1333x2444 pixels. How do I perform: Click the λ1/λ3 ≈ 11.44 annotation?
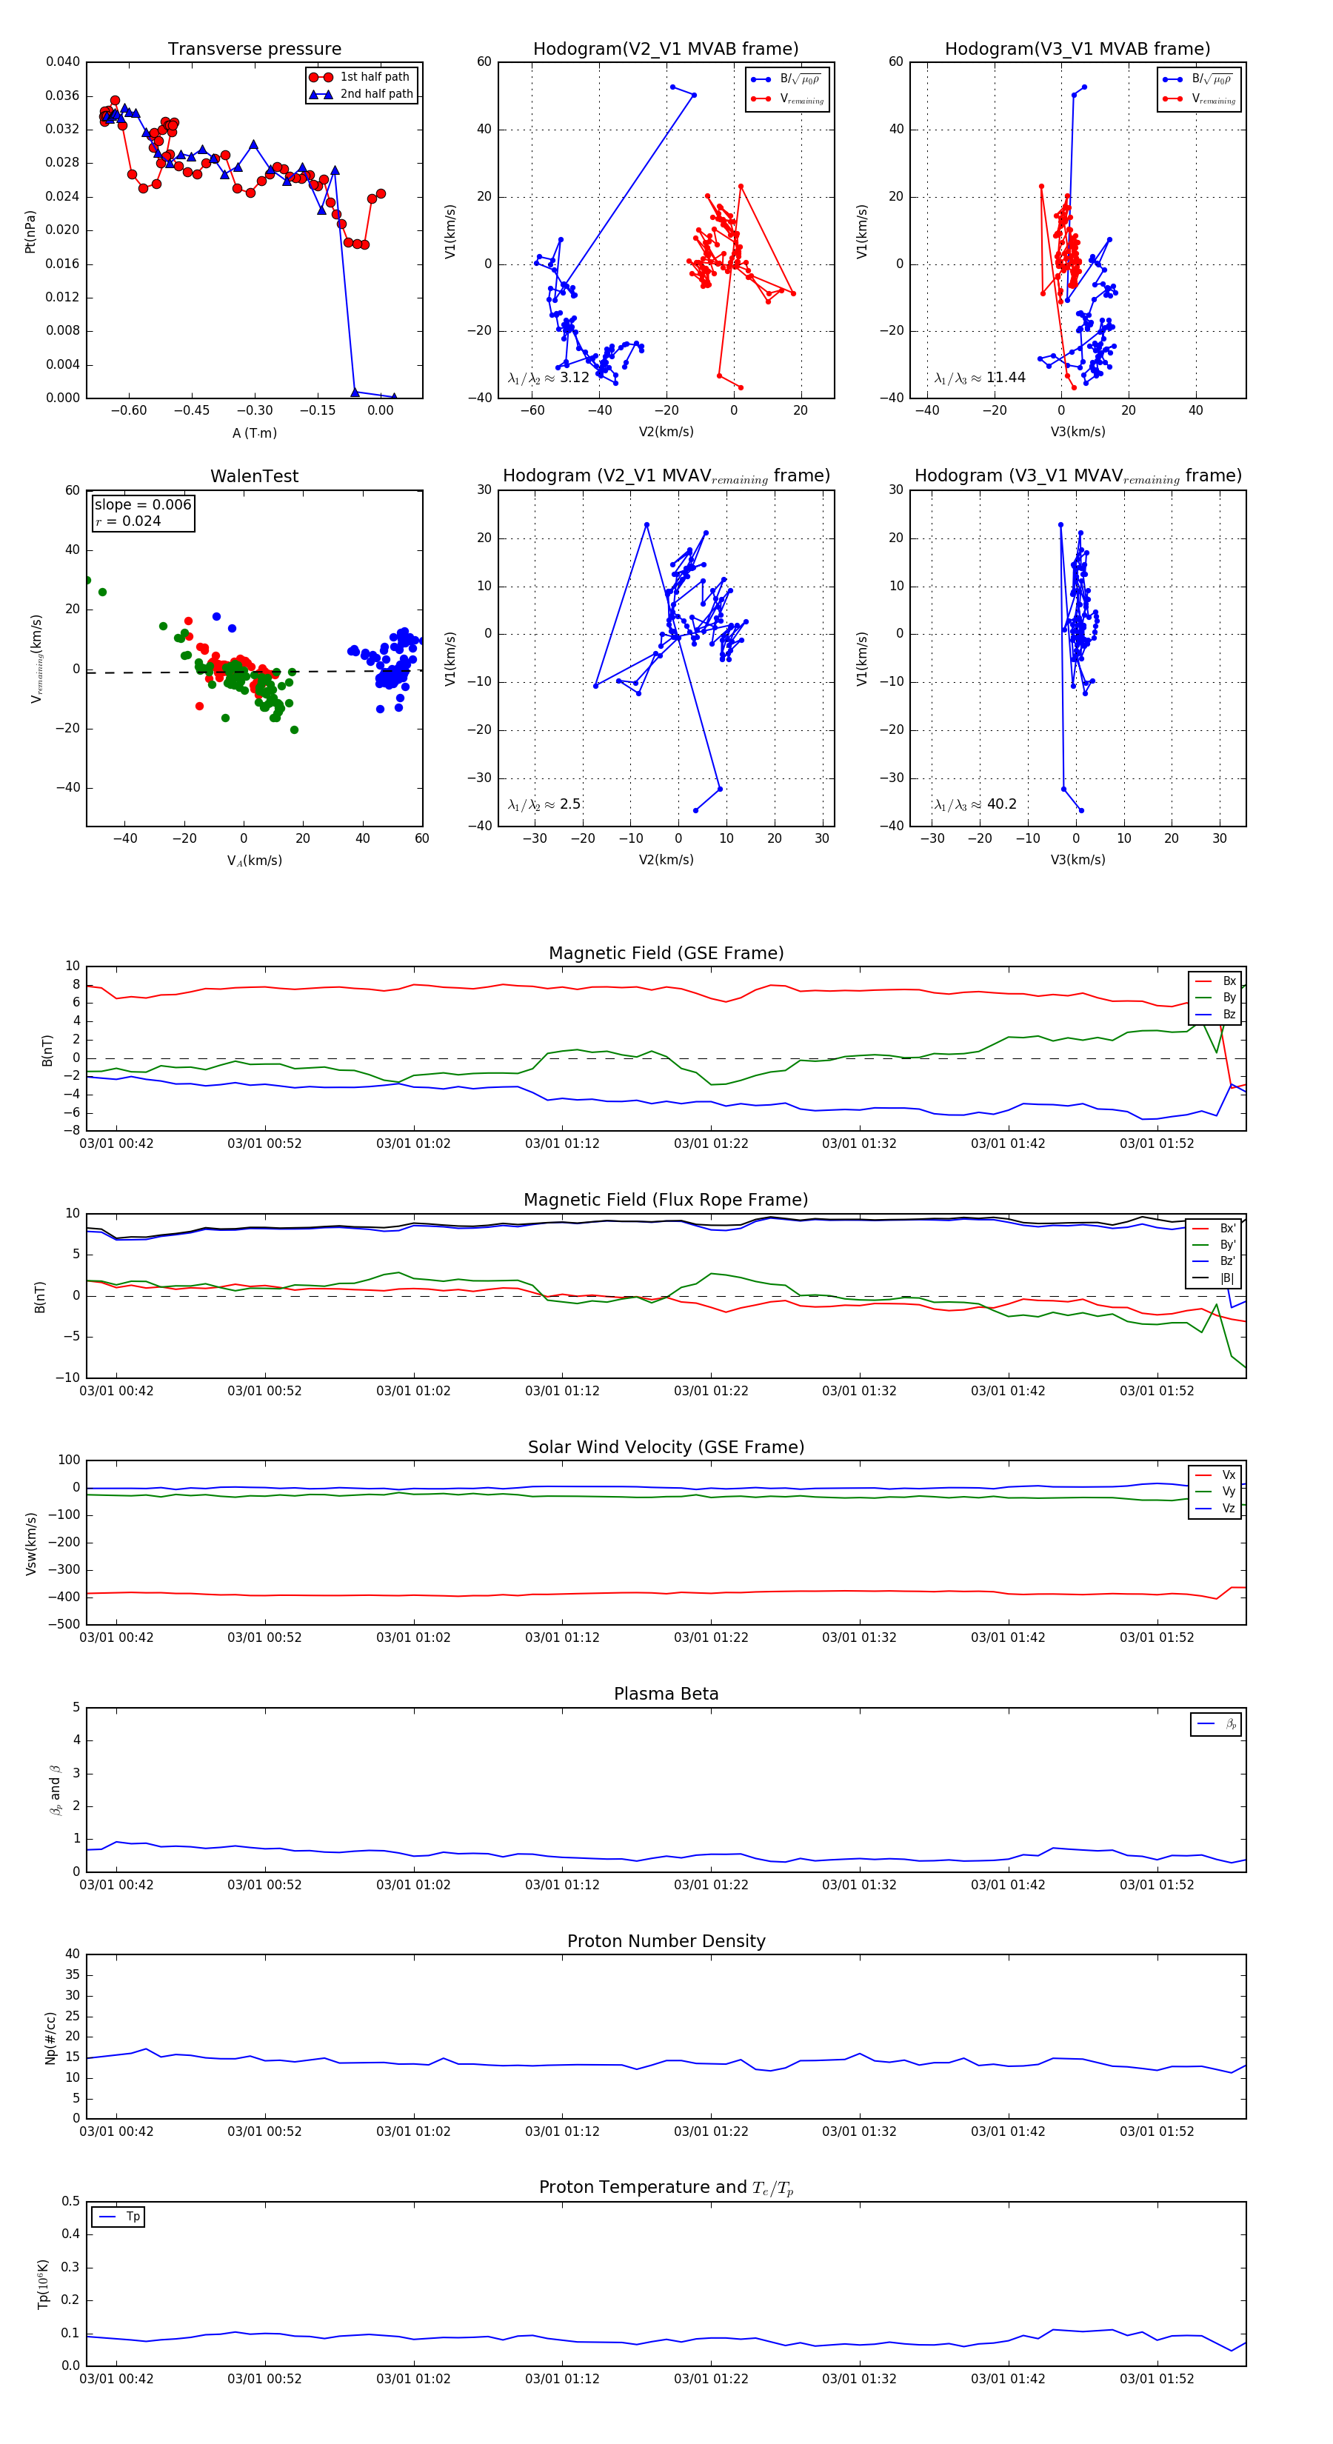[979, 378]
